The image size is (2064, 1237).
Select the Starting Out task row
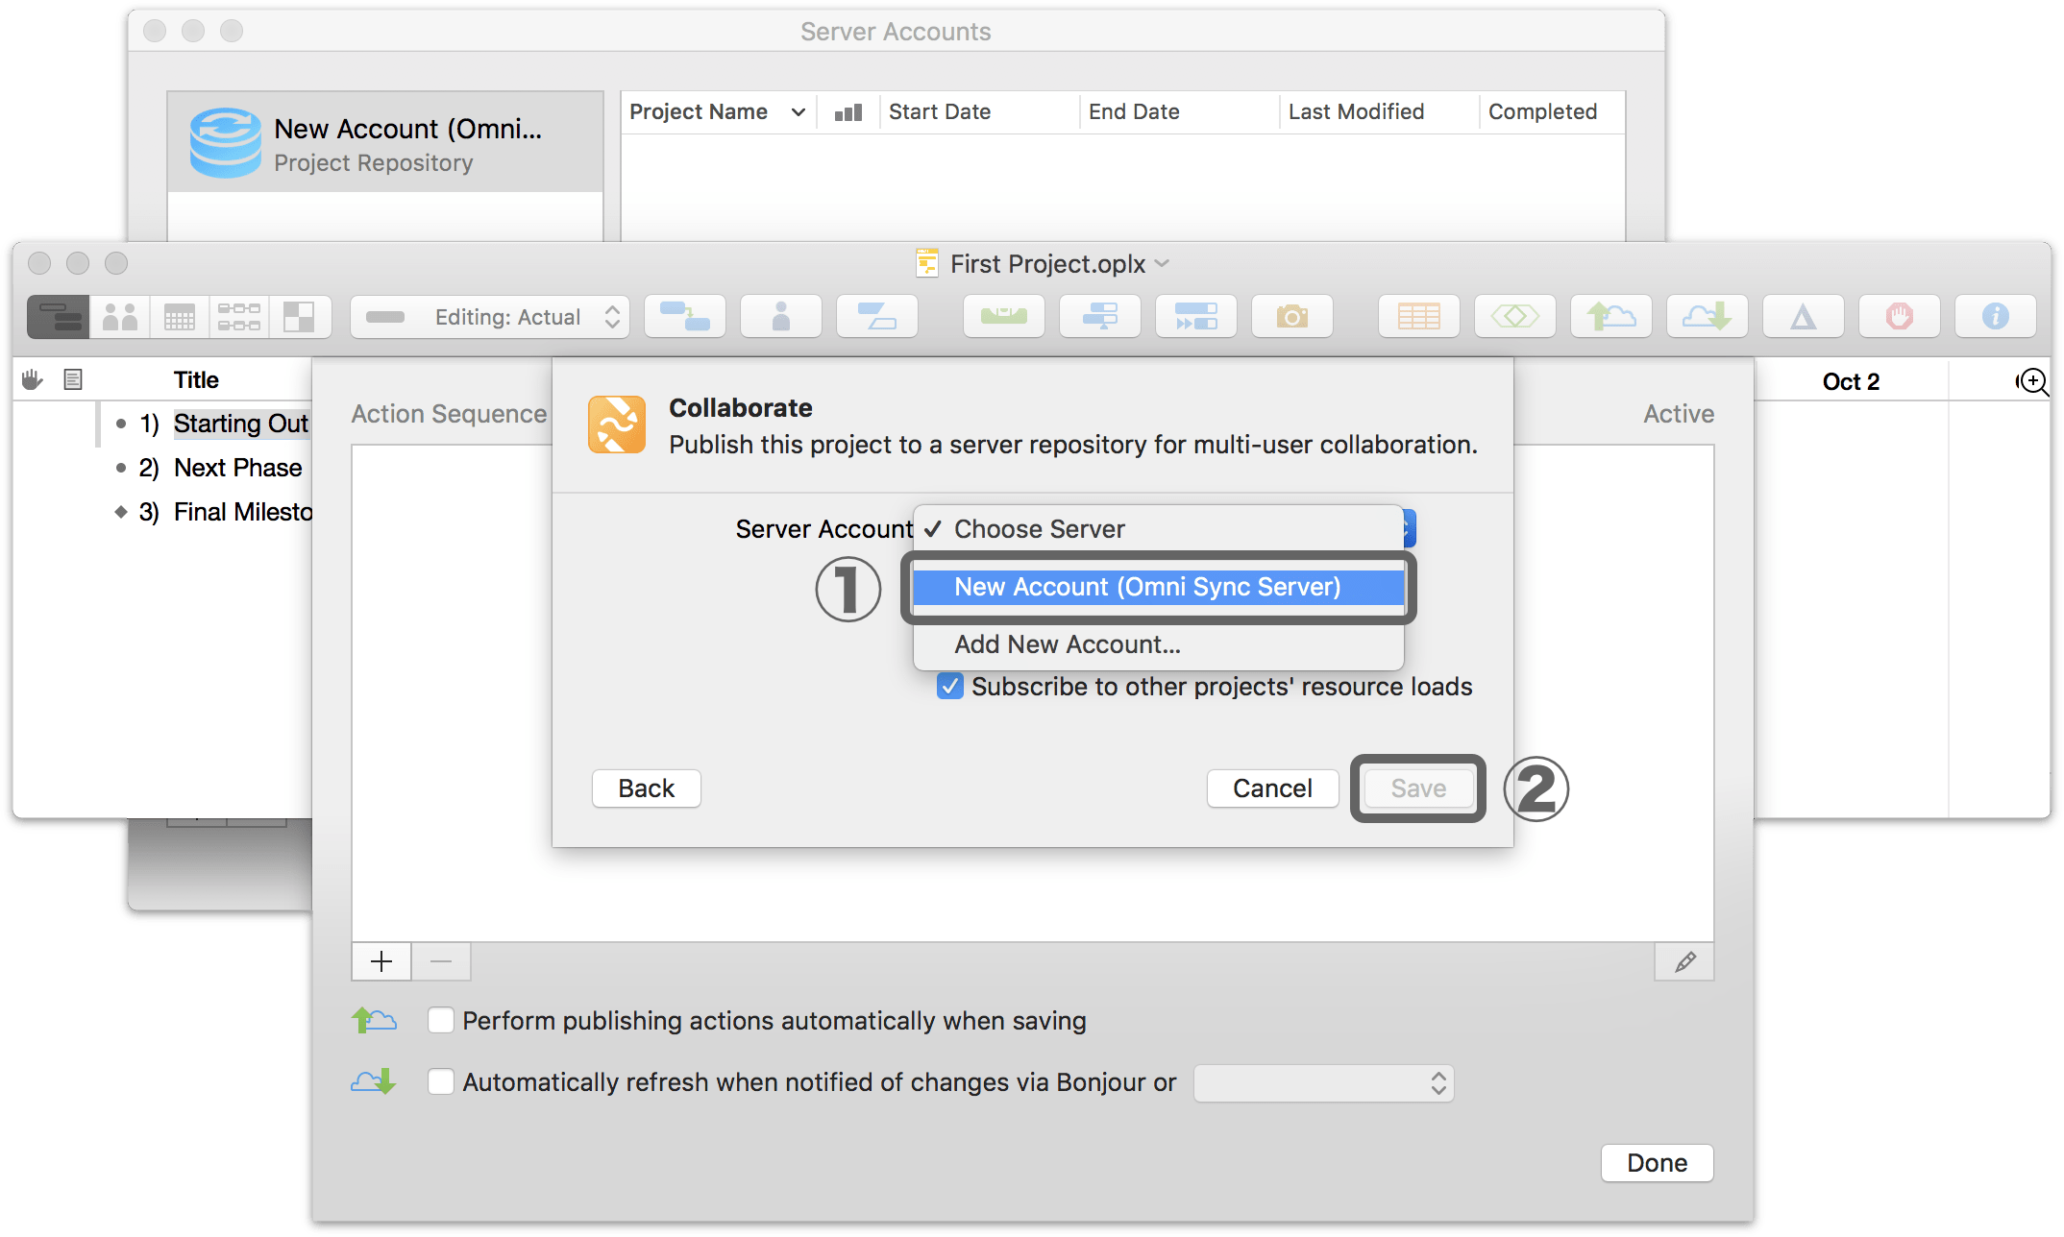coord(240,424)
